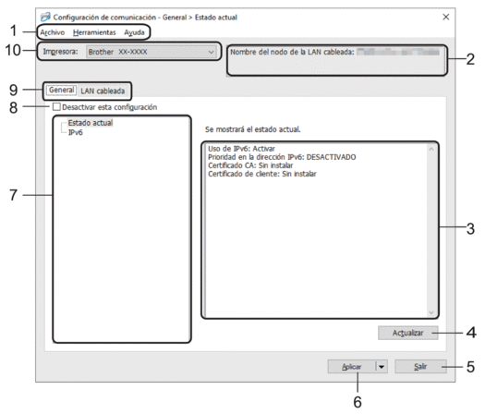This screenshot has height=414, width=485.
Task: Click the status list scrollbar up arrow
Action: click(431, 149)
